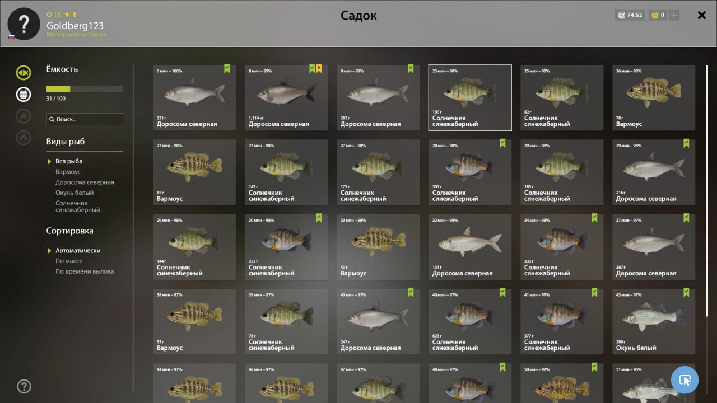Filter list by Доросома северная
Viewport: 717px width, 403px height.
coord(85,182)
